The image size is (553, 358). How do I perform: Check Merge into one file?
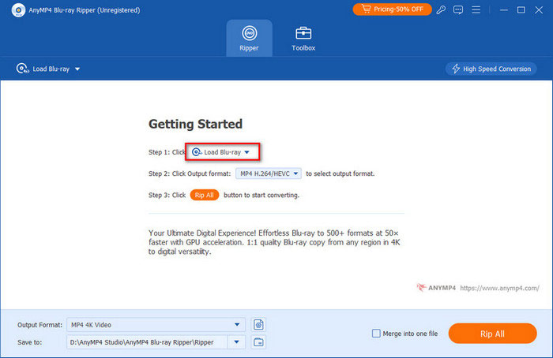[376, 334]
